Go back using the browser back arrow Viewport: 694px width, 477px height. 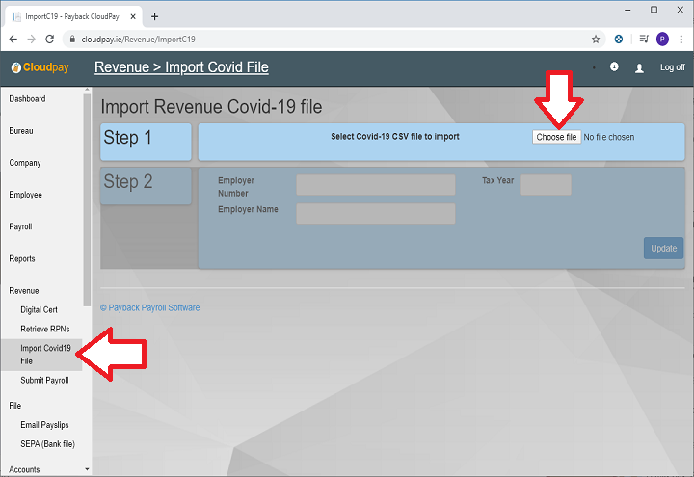tap(12, 40)
